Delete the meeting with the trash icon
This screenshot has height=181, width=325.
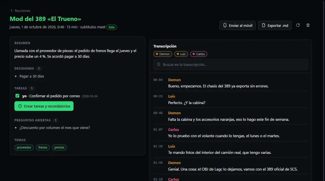pyautogui.click(x=308, y=25)
